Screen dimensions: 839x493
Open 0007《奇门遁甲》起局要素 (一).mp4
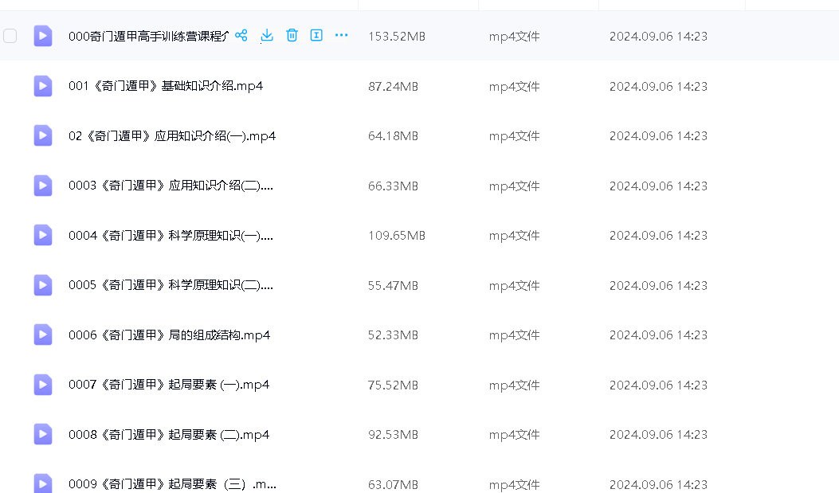[x=169, y=385]
